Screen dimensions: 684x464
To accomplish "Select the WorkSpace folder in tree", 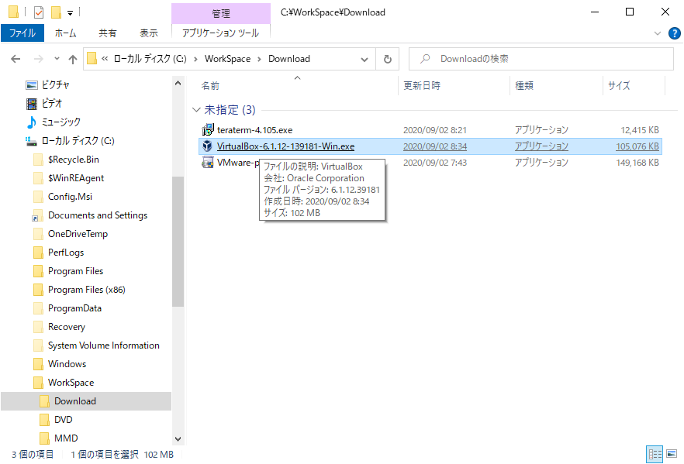I will 71,383.
